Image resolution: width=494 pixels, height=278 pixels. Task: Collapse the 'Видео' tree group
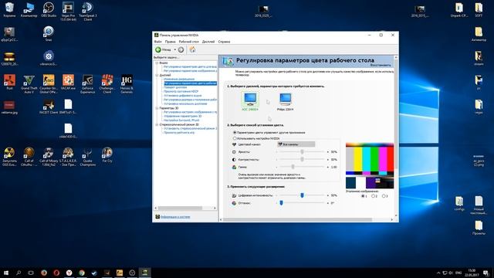click(x=157, y=63)
